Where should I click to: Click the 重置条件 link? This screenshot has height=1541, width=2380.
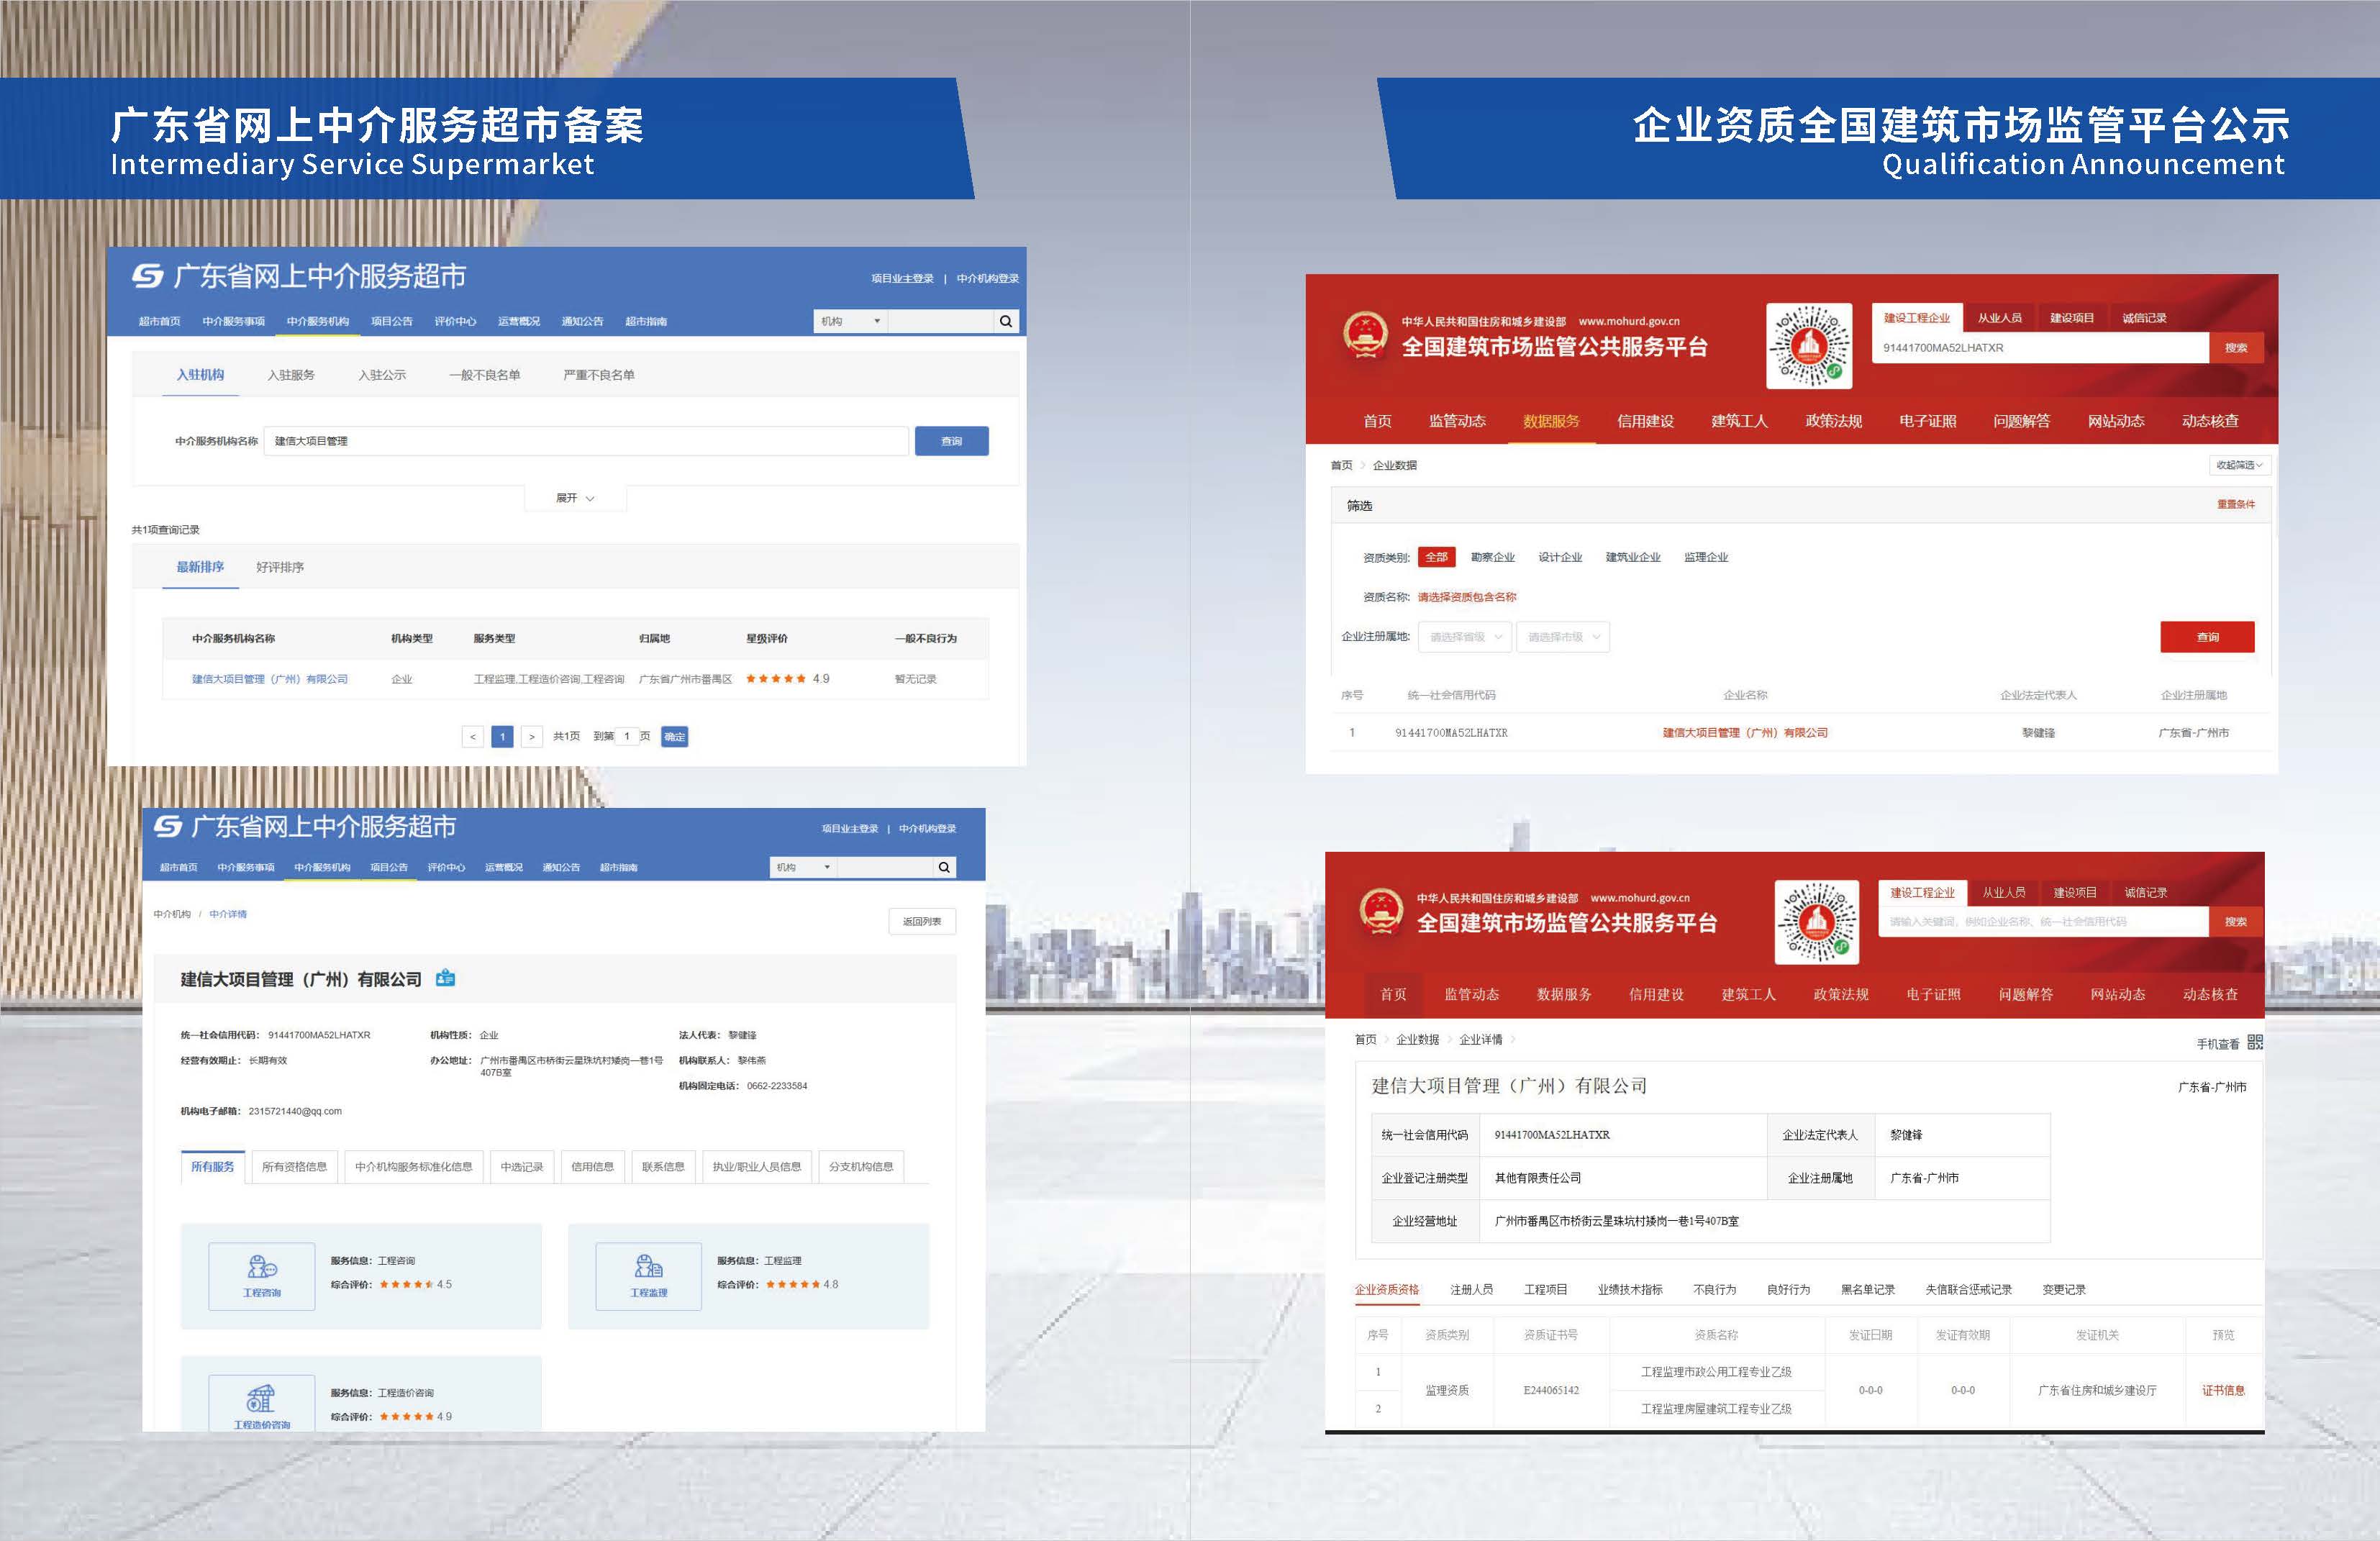pyautogui.click(x=2236, y=504)
